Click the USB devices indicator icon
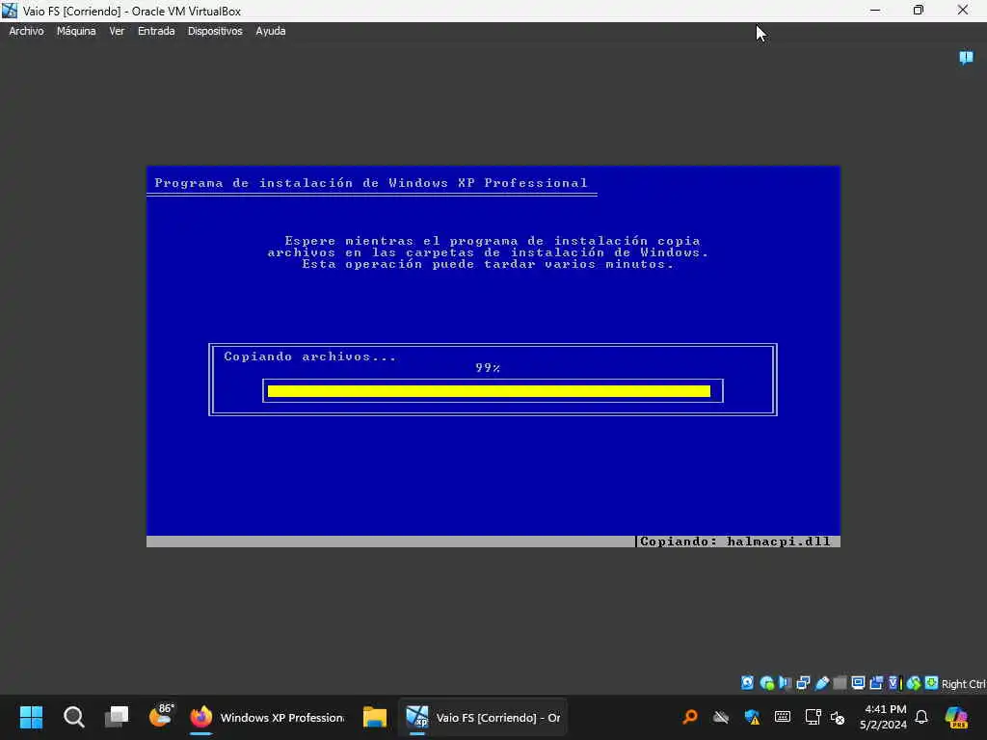This screenshot has width=987, height=740. tap(821, 683)
